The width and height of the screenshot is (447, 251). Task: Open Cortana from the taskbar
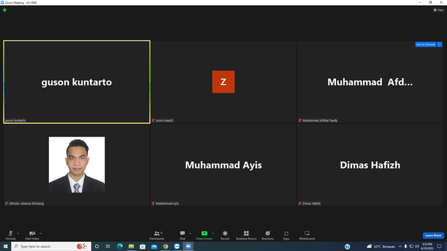(x=96, y=246)
